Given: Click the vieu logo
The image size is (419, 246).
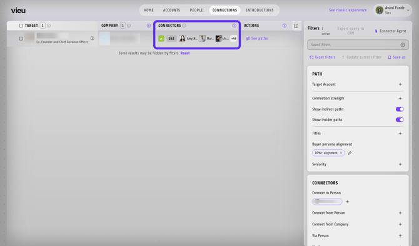Looking at the screenshot, I should 18,11.
